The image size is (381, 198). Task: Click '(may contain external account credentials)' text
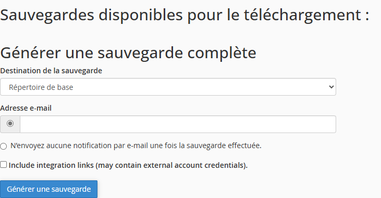(x=171, y=165)
